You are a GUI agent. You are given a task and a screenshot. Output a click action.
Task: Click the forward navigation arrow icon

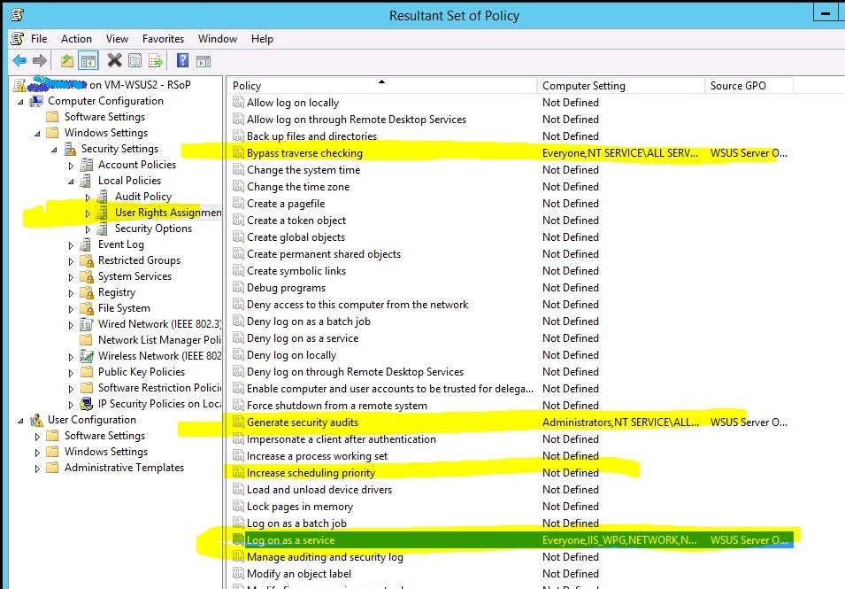(38, 59)
